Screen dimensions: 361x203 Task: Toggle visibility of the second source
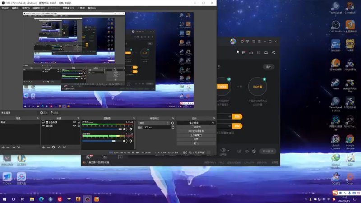[x=74, y=126]
